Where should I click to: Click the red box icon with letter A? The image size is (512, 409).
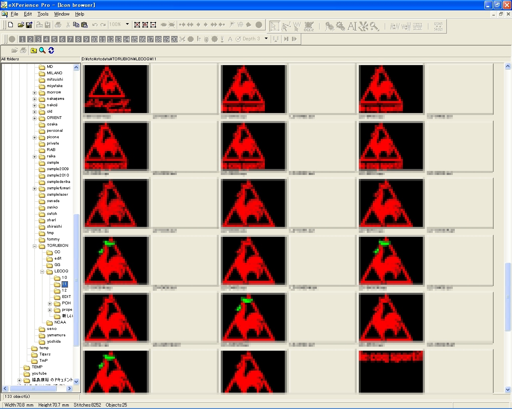click(145, 25)
